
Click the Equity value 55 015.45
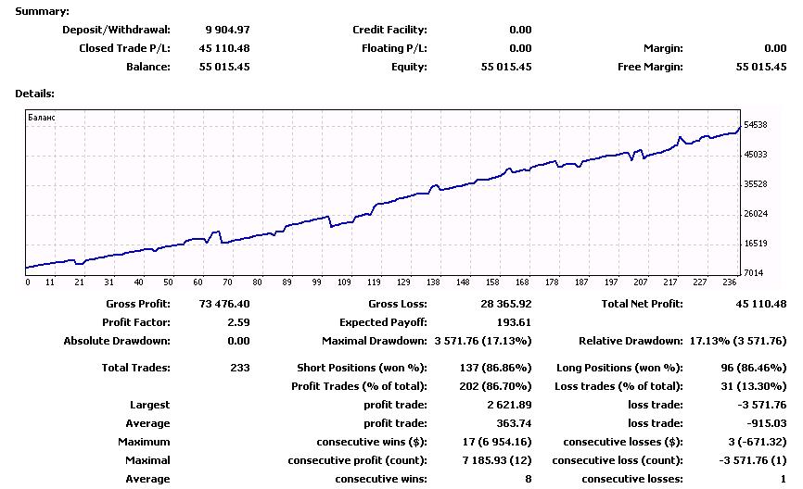[x=506, y=67]
